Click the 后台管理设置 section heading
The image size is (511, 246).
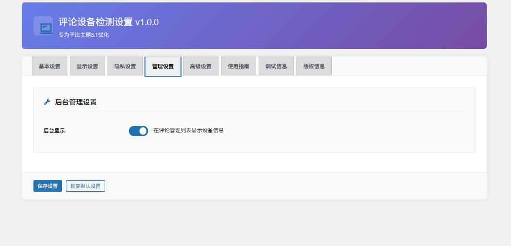[x=76, y=102]
